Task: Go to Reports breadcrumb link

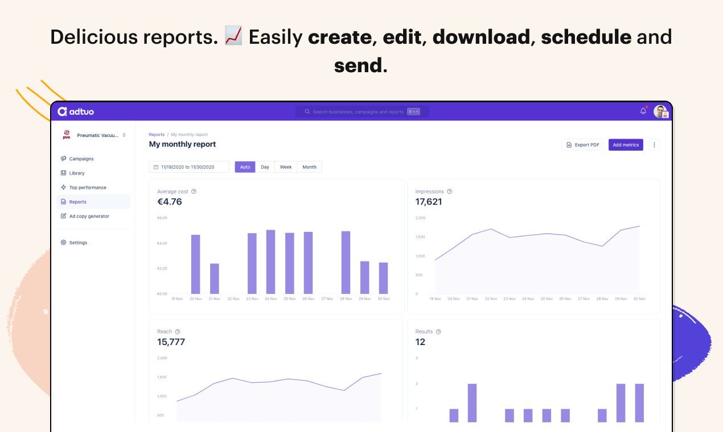Action: pos(157,135)
